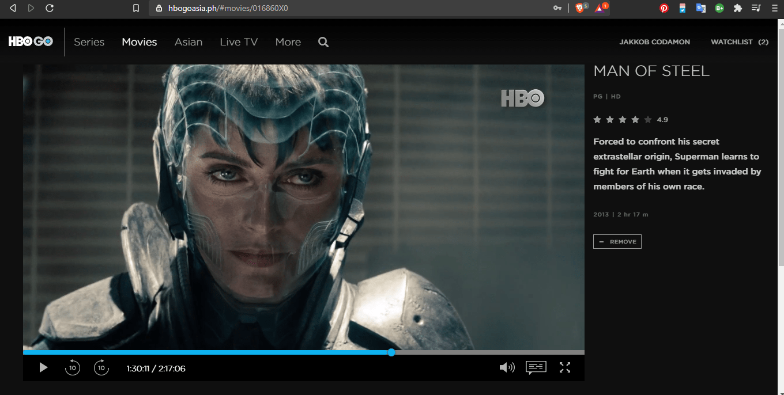Switch to the Series tab

click(89, 41)
